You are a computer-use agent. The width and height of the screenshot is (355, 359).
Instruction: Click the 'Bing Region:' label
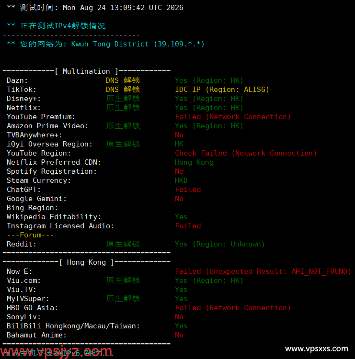click(x=32, y=208)
